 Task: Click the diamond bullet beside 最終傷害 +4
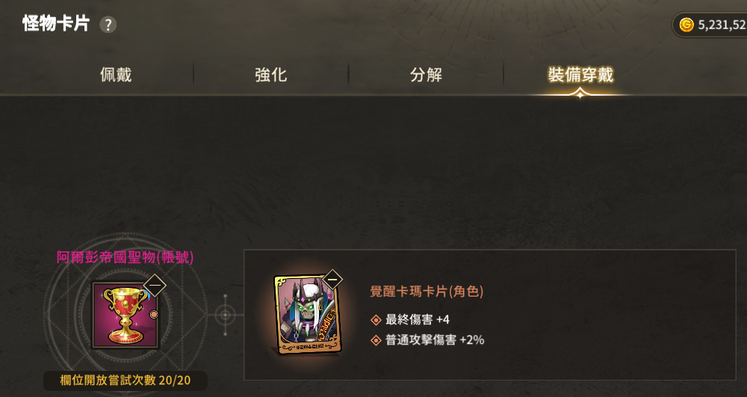pyautogui.click(x=376, y=320)
